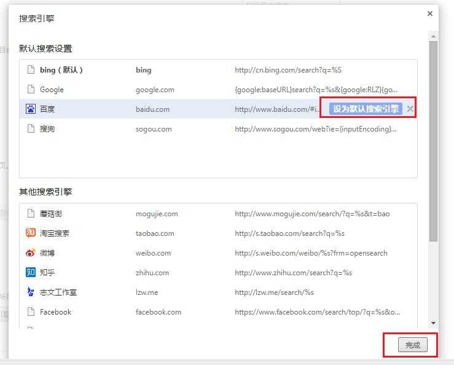Click the 搜狗 page icon
This screenshot has height=365, width=454.
coord(31,128)
